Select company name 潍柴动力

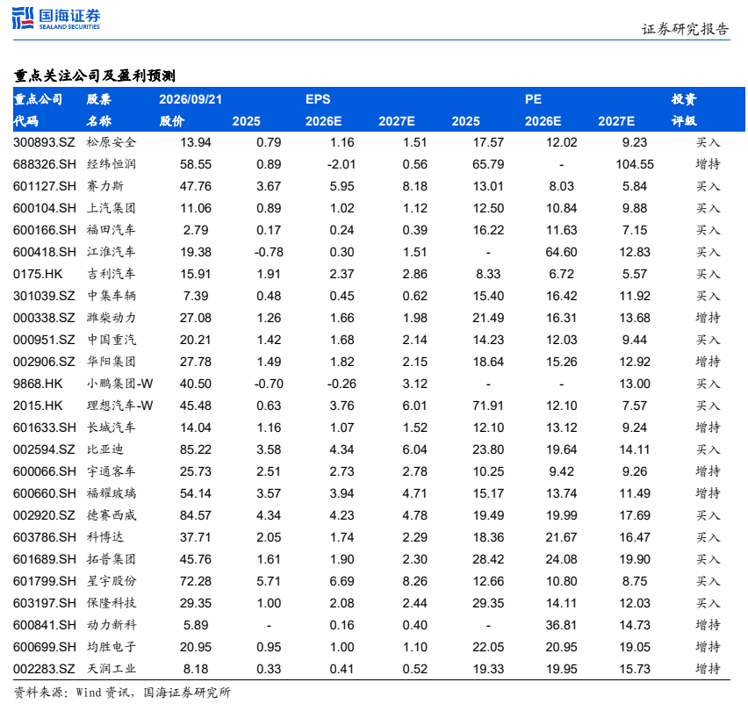click(111, 318)
